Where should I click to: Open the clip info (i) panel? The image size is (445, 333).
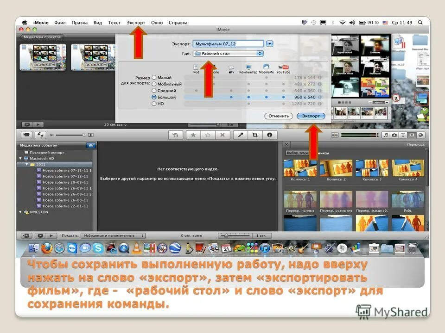pyautogui.click(x=270, y=135)
